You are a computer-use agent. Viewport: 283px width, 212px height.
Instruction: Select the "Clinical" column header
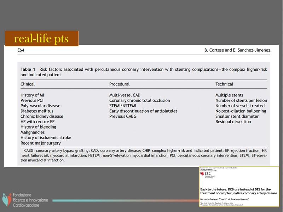coord(28,84)
